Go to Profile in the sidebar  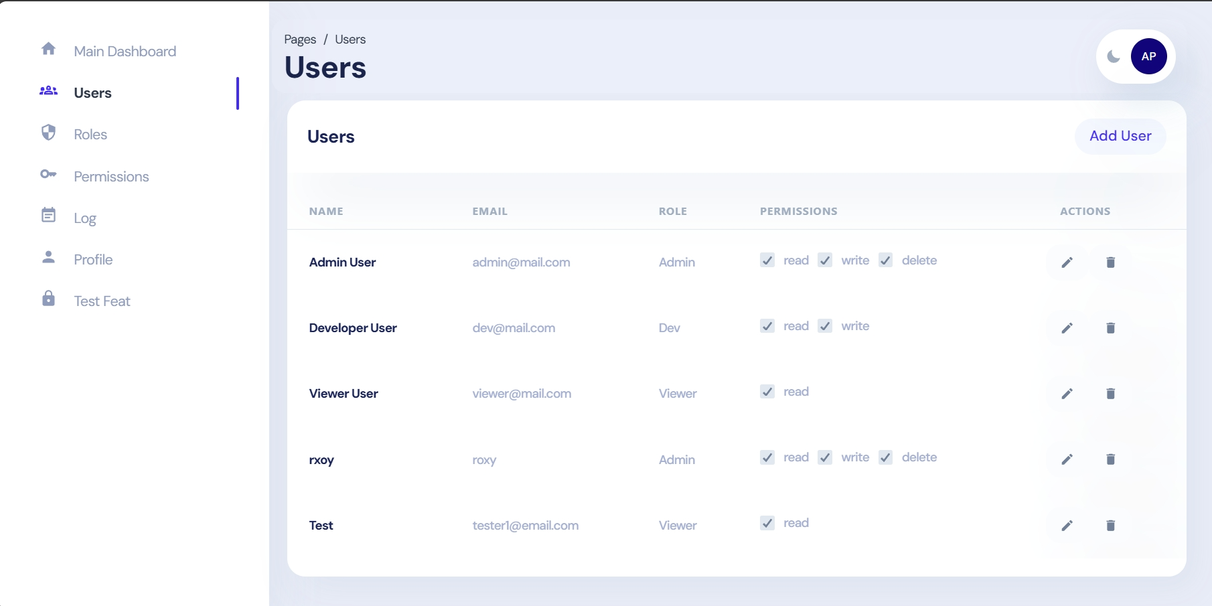[x=93, y=260]
